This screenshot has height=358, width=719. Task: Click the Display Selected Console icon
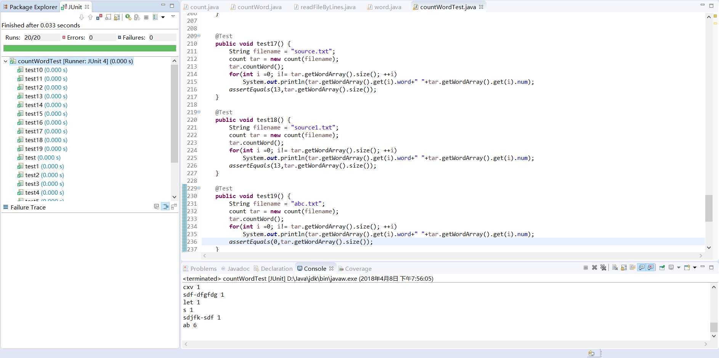(x=671, y=267)
